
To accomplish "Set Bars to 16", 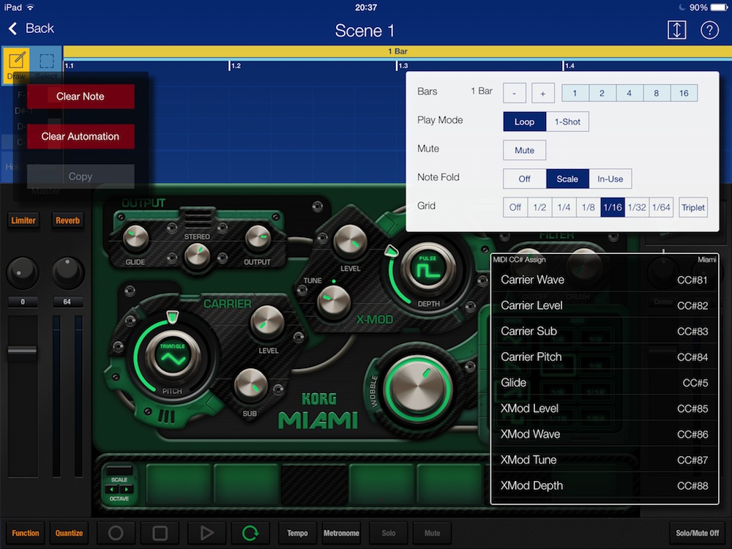I will pyautogui.click(x=684, y=93).
